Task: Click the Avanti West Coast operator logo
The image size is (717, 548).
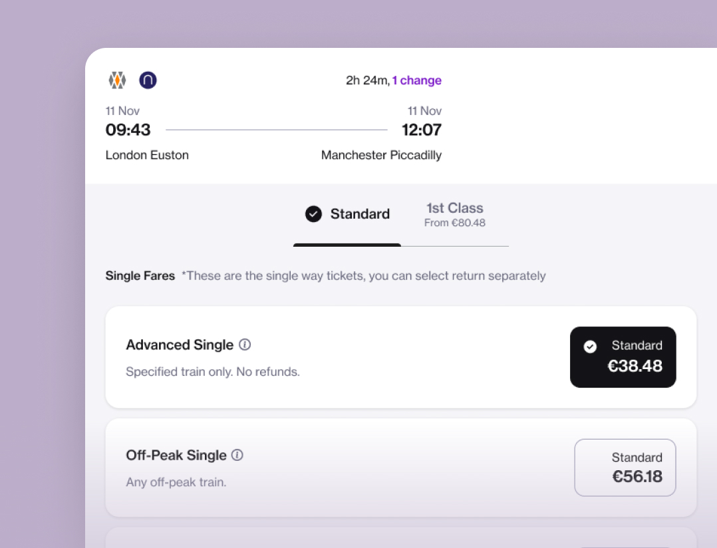Action: (x=117, y=80)
